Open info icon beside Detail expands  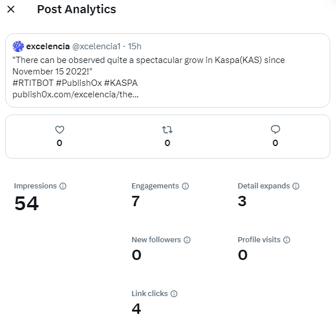[296, 186]
